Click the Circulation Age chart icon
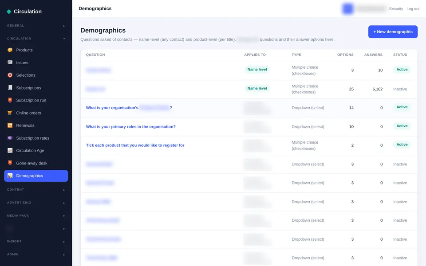This screenshot has height=266, width=426. (10, 150)
